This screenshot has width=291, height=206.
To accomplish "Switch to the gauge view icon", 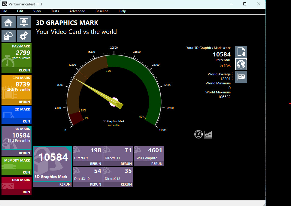I will coord(199,134).
